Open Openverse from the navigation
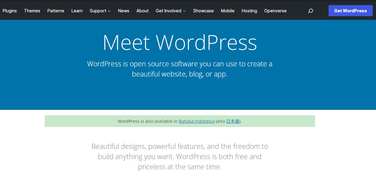This screenshot has width=376, height=184. pyautogui.click(x=275, y=11)
